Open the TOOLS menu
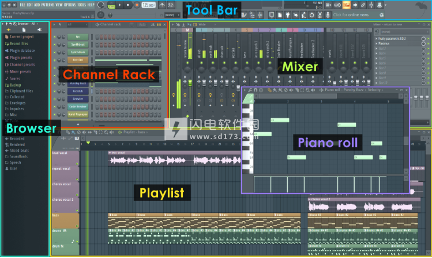The image size is (432, 258). (x=81, y=5)
